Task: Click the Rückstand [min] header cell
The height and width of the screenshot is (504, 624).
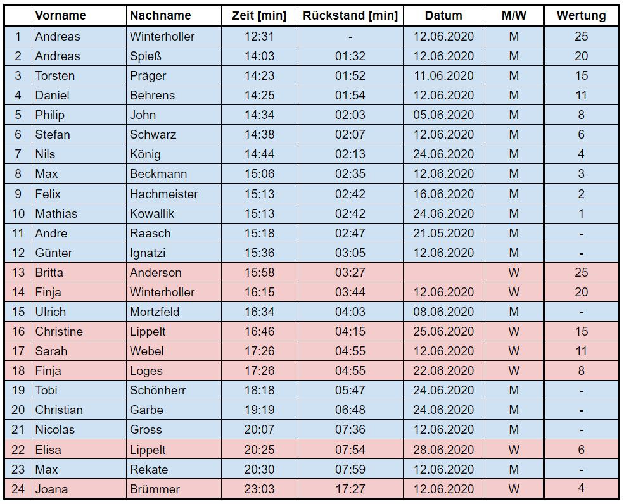Action: (350, 16)
